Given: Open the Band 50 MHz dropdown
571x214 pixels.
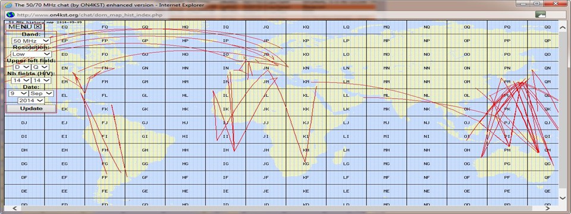Looking at the screenshot, I should tap(31, 41).
